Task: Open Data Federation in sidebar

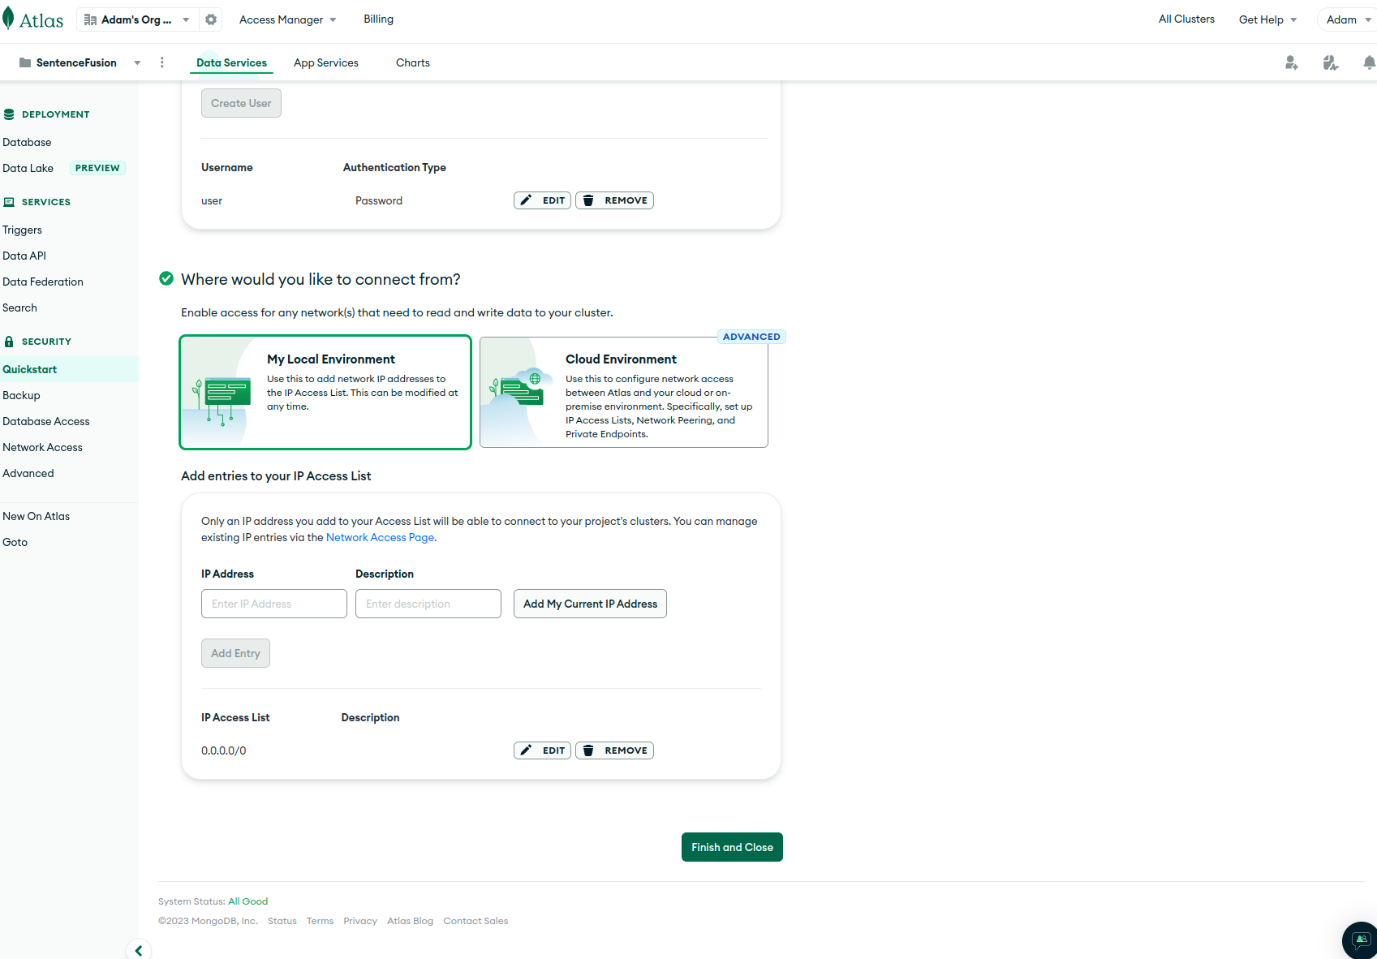Action: point(43,282)
